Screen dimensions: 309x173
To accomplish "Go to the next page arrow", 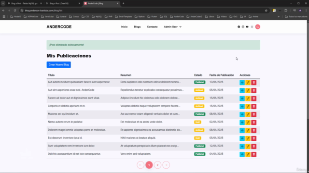I will pos(166,165).
